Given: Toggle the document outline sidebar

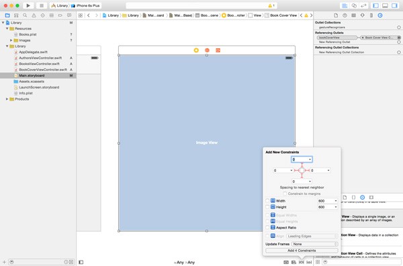Looking at the screenshot, I should coord(81,262).
